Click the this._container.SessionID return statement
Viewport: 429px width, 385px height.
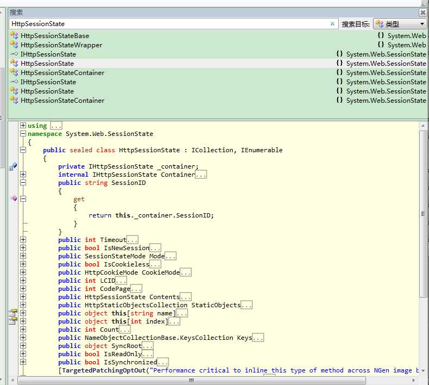point(151,215)
